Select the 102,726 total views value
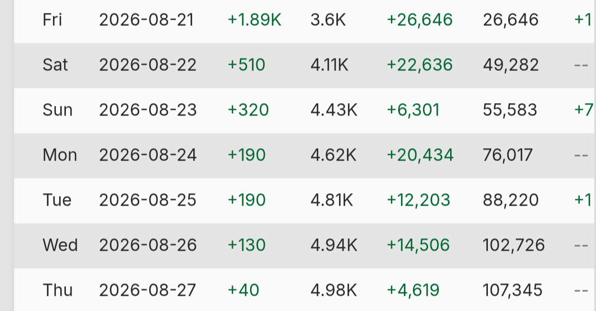Viewport: 596px width, 311px height. point(514,245)
